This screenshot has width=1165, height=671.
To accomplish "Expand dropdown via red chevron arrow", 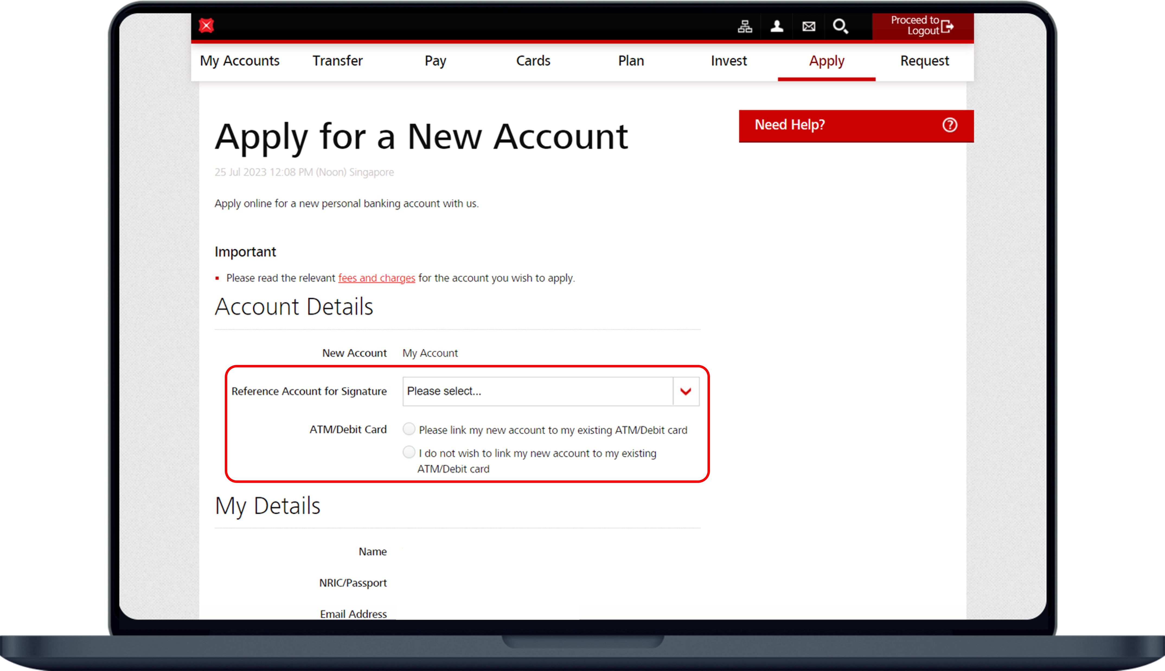I will [x=686, y=391].
